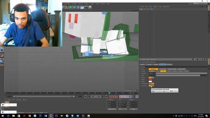Click keyframe circle beside Lock legs
Image resolution: width=210 pixels, height=118 pixels.
tap(140, 86)
